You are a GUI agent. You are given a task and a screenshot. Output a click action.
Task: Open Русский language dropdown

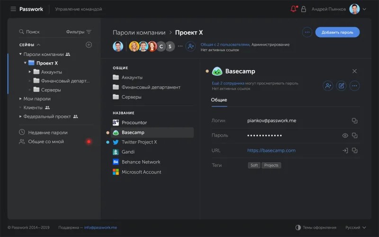click(356, 228)
